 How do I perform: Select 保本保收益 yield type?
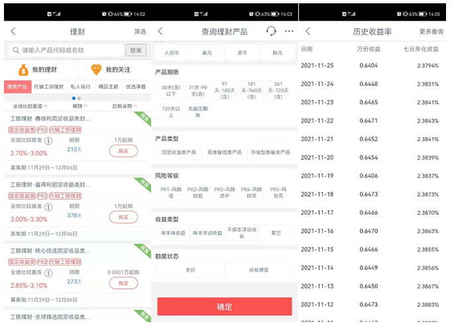(173, 233)
